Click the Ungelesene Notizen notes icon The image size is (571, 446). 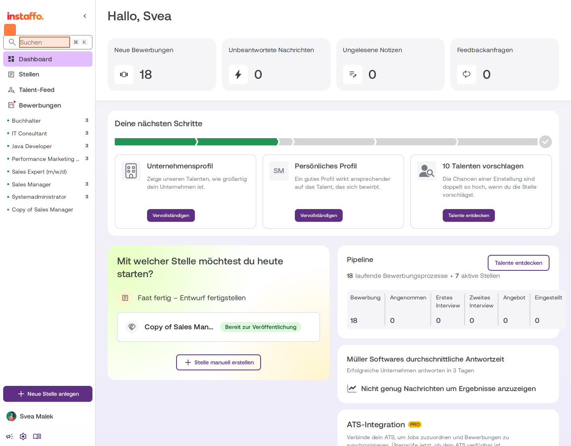(x=353, y=74)
